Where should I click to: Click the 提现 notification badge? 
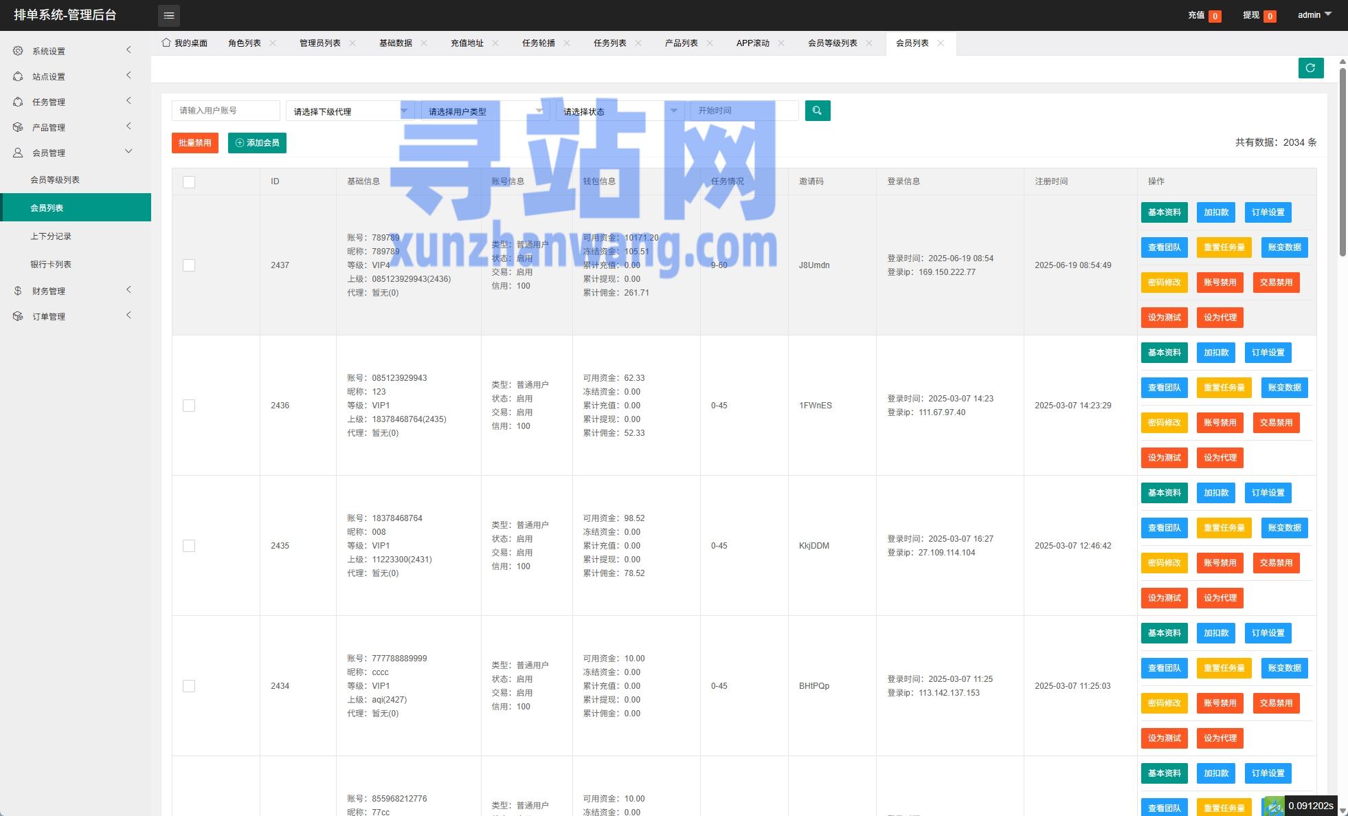pos(1270,16)
